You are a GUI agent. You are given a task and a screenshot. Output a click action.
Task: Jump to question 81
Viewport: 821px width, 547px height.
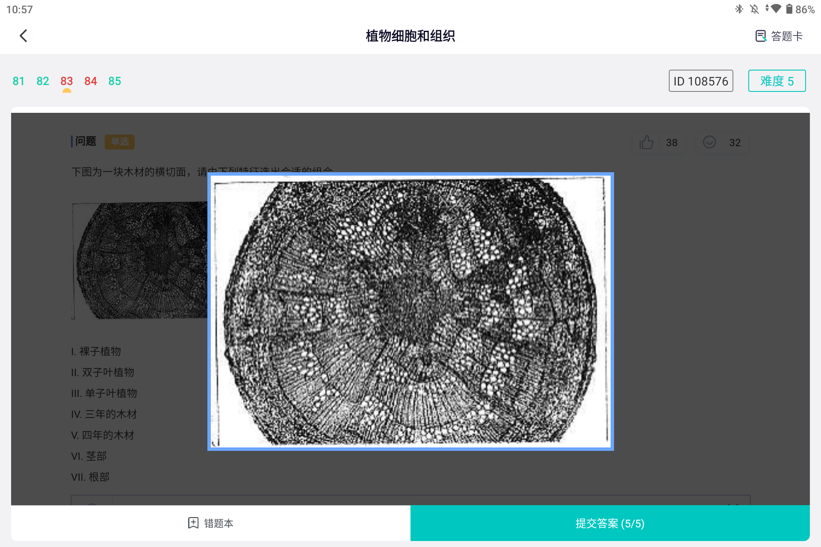[x=18, y=81]
